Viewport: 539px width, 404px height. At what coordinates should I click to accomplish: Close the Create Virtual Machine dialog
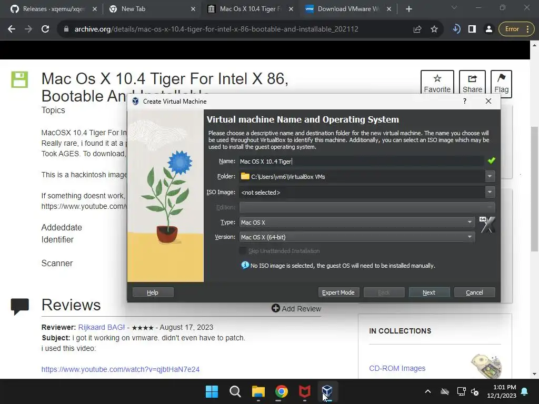(488, 101)
